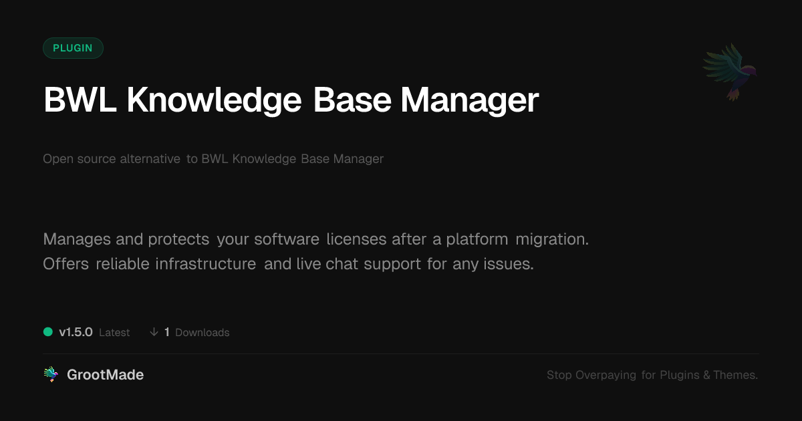Click the green status dot beside v1.5.0
This screenshot has height=421, width=802.
coord(48,332)
